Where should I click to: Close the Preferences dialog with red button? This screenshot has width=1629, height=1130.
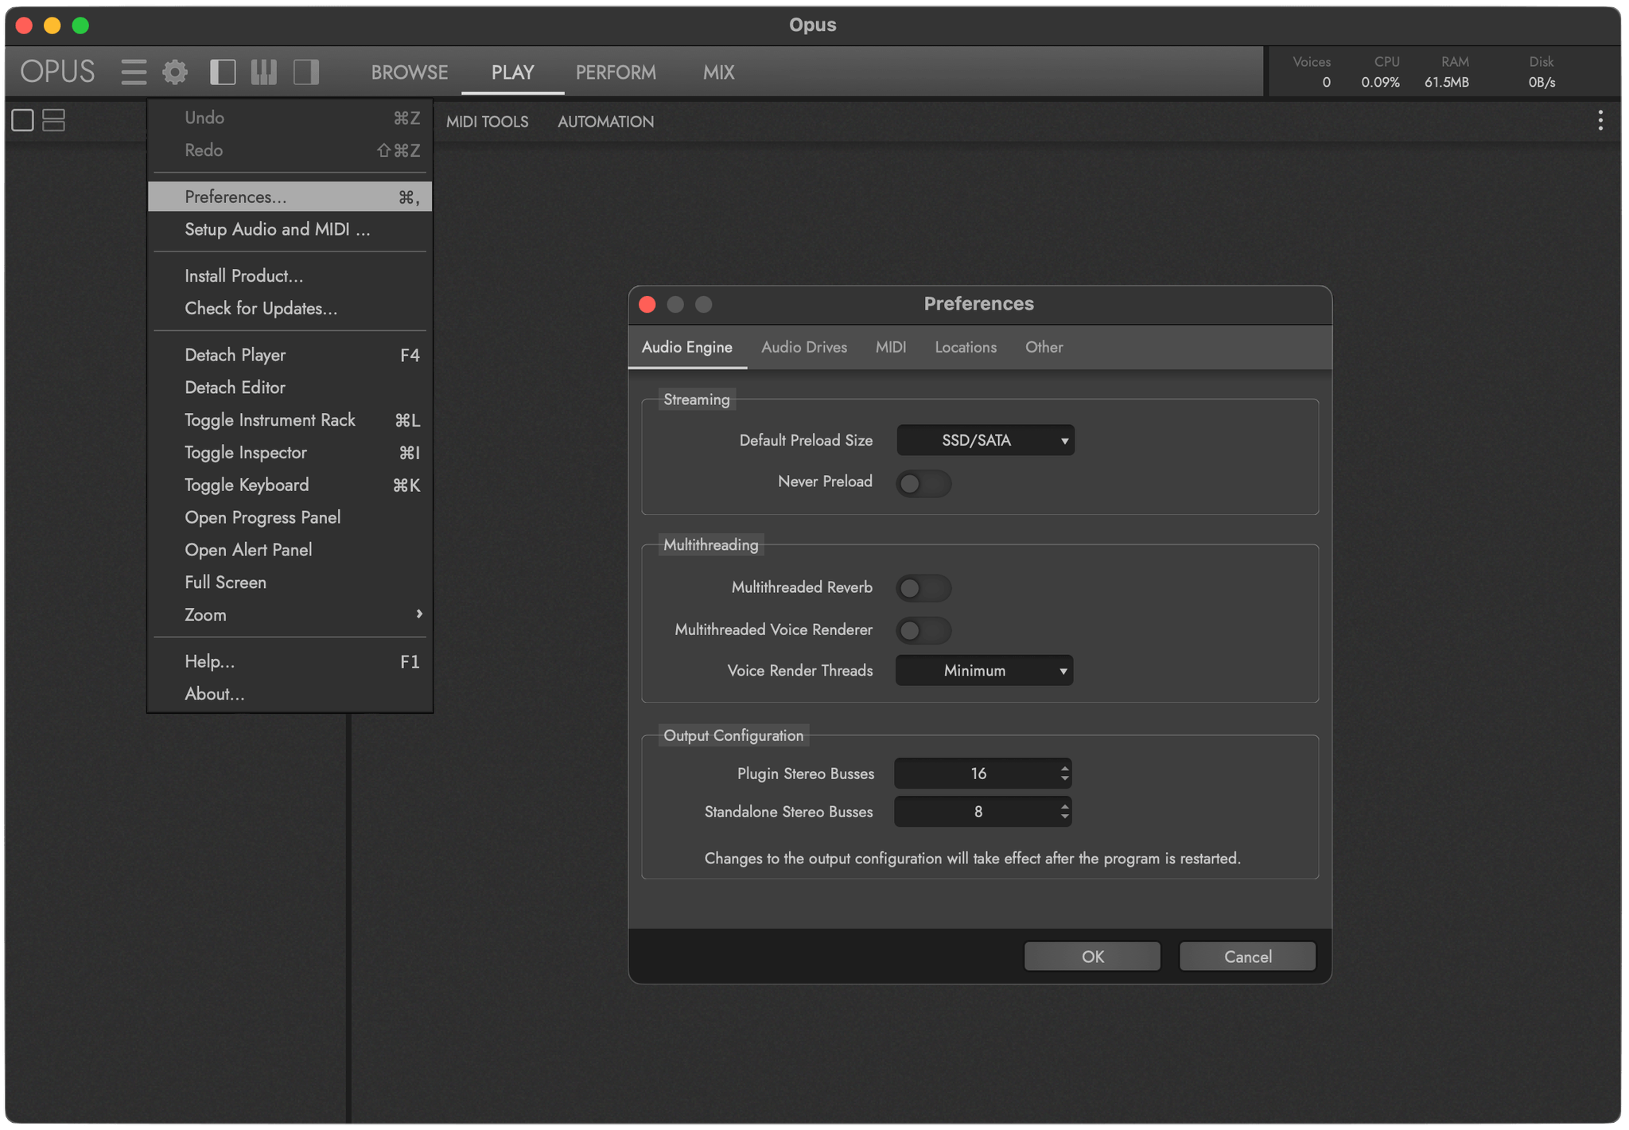click(647, 304)
